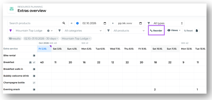Click the Breakfast walk-in row label

point(13,69)
